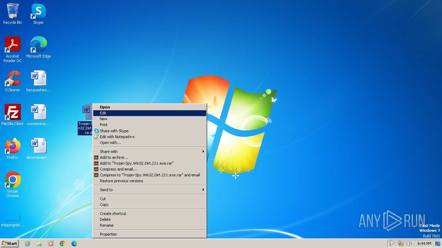Image resolution: width=442 pixels, height=248 pixels.
Task: Add to Trojan-Spy.Win32.Dirt.211.exe.rar
Action: (x=150, y=163)
